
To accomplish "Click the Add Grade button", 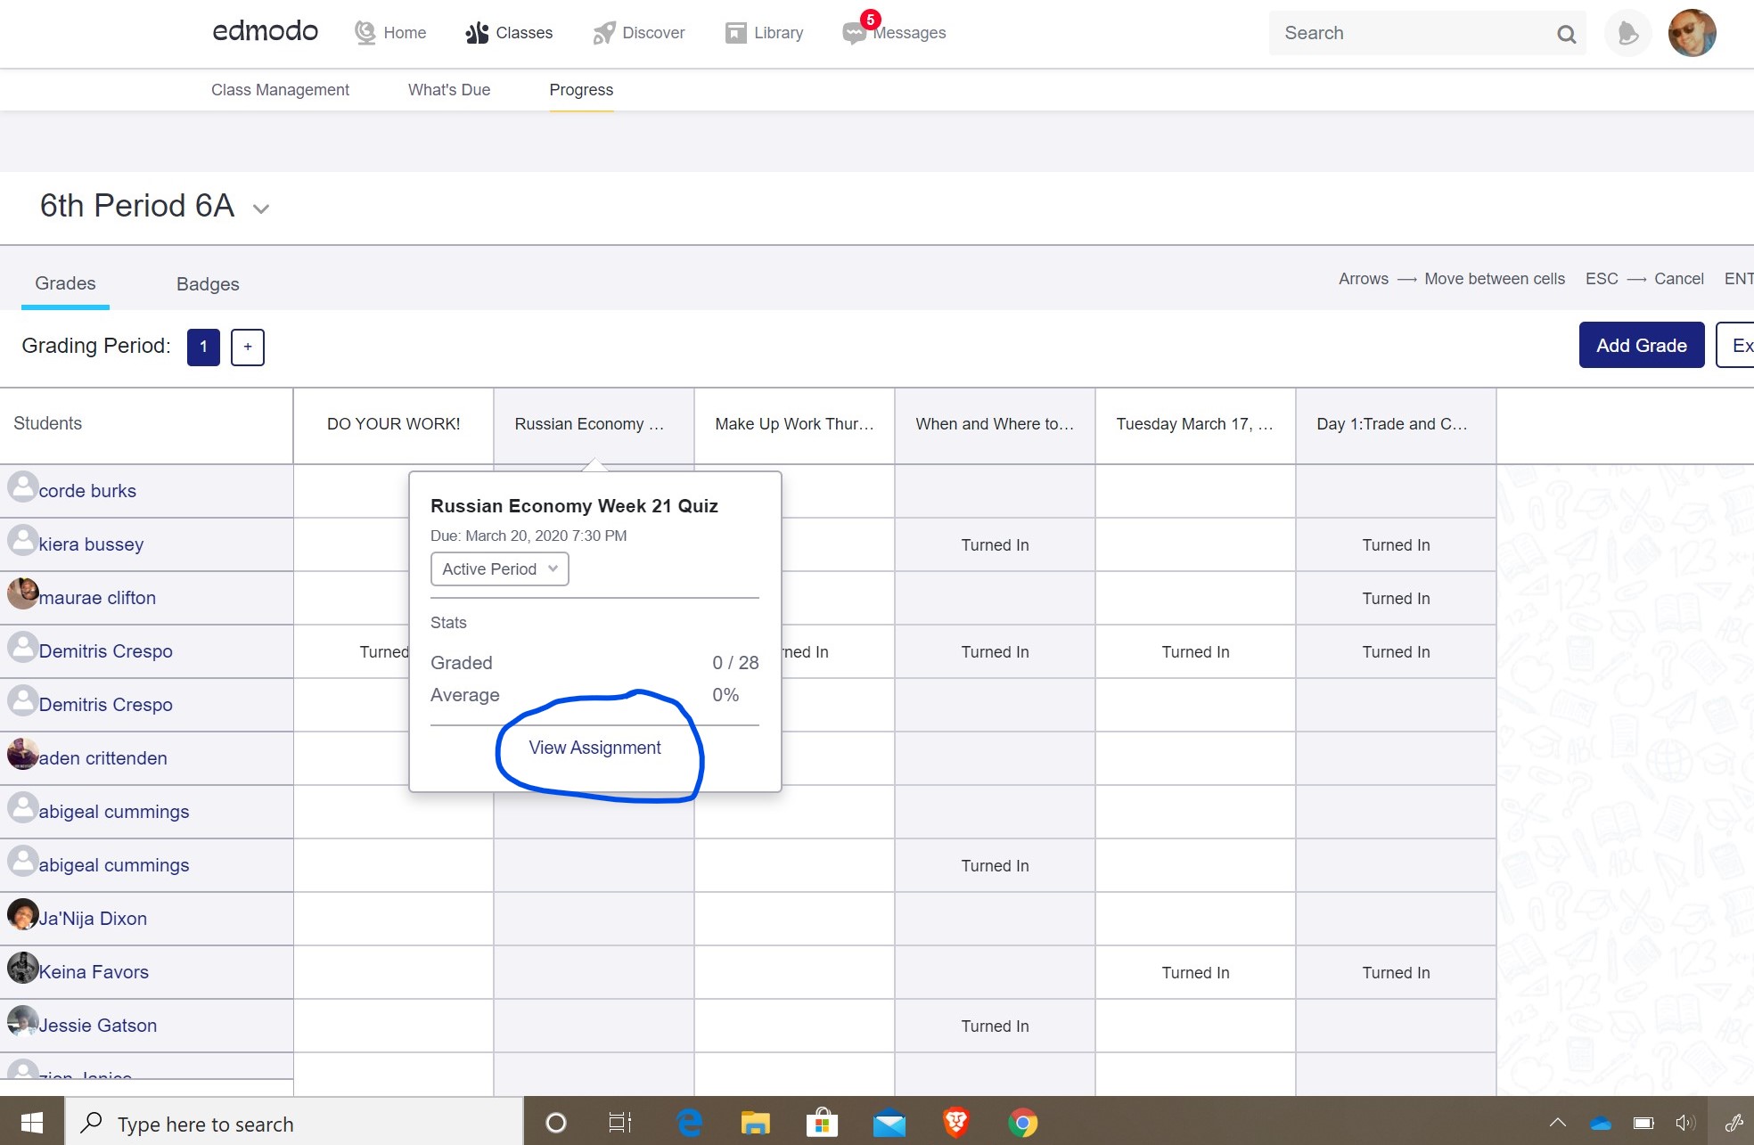I will point(1641,345).
